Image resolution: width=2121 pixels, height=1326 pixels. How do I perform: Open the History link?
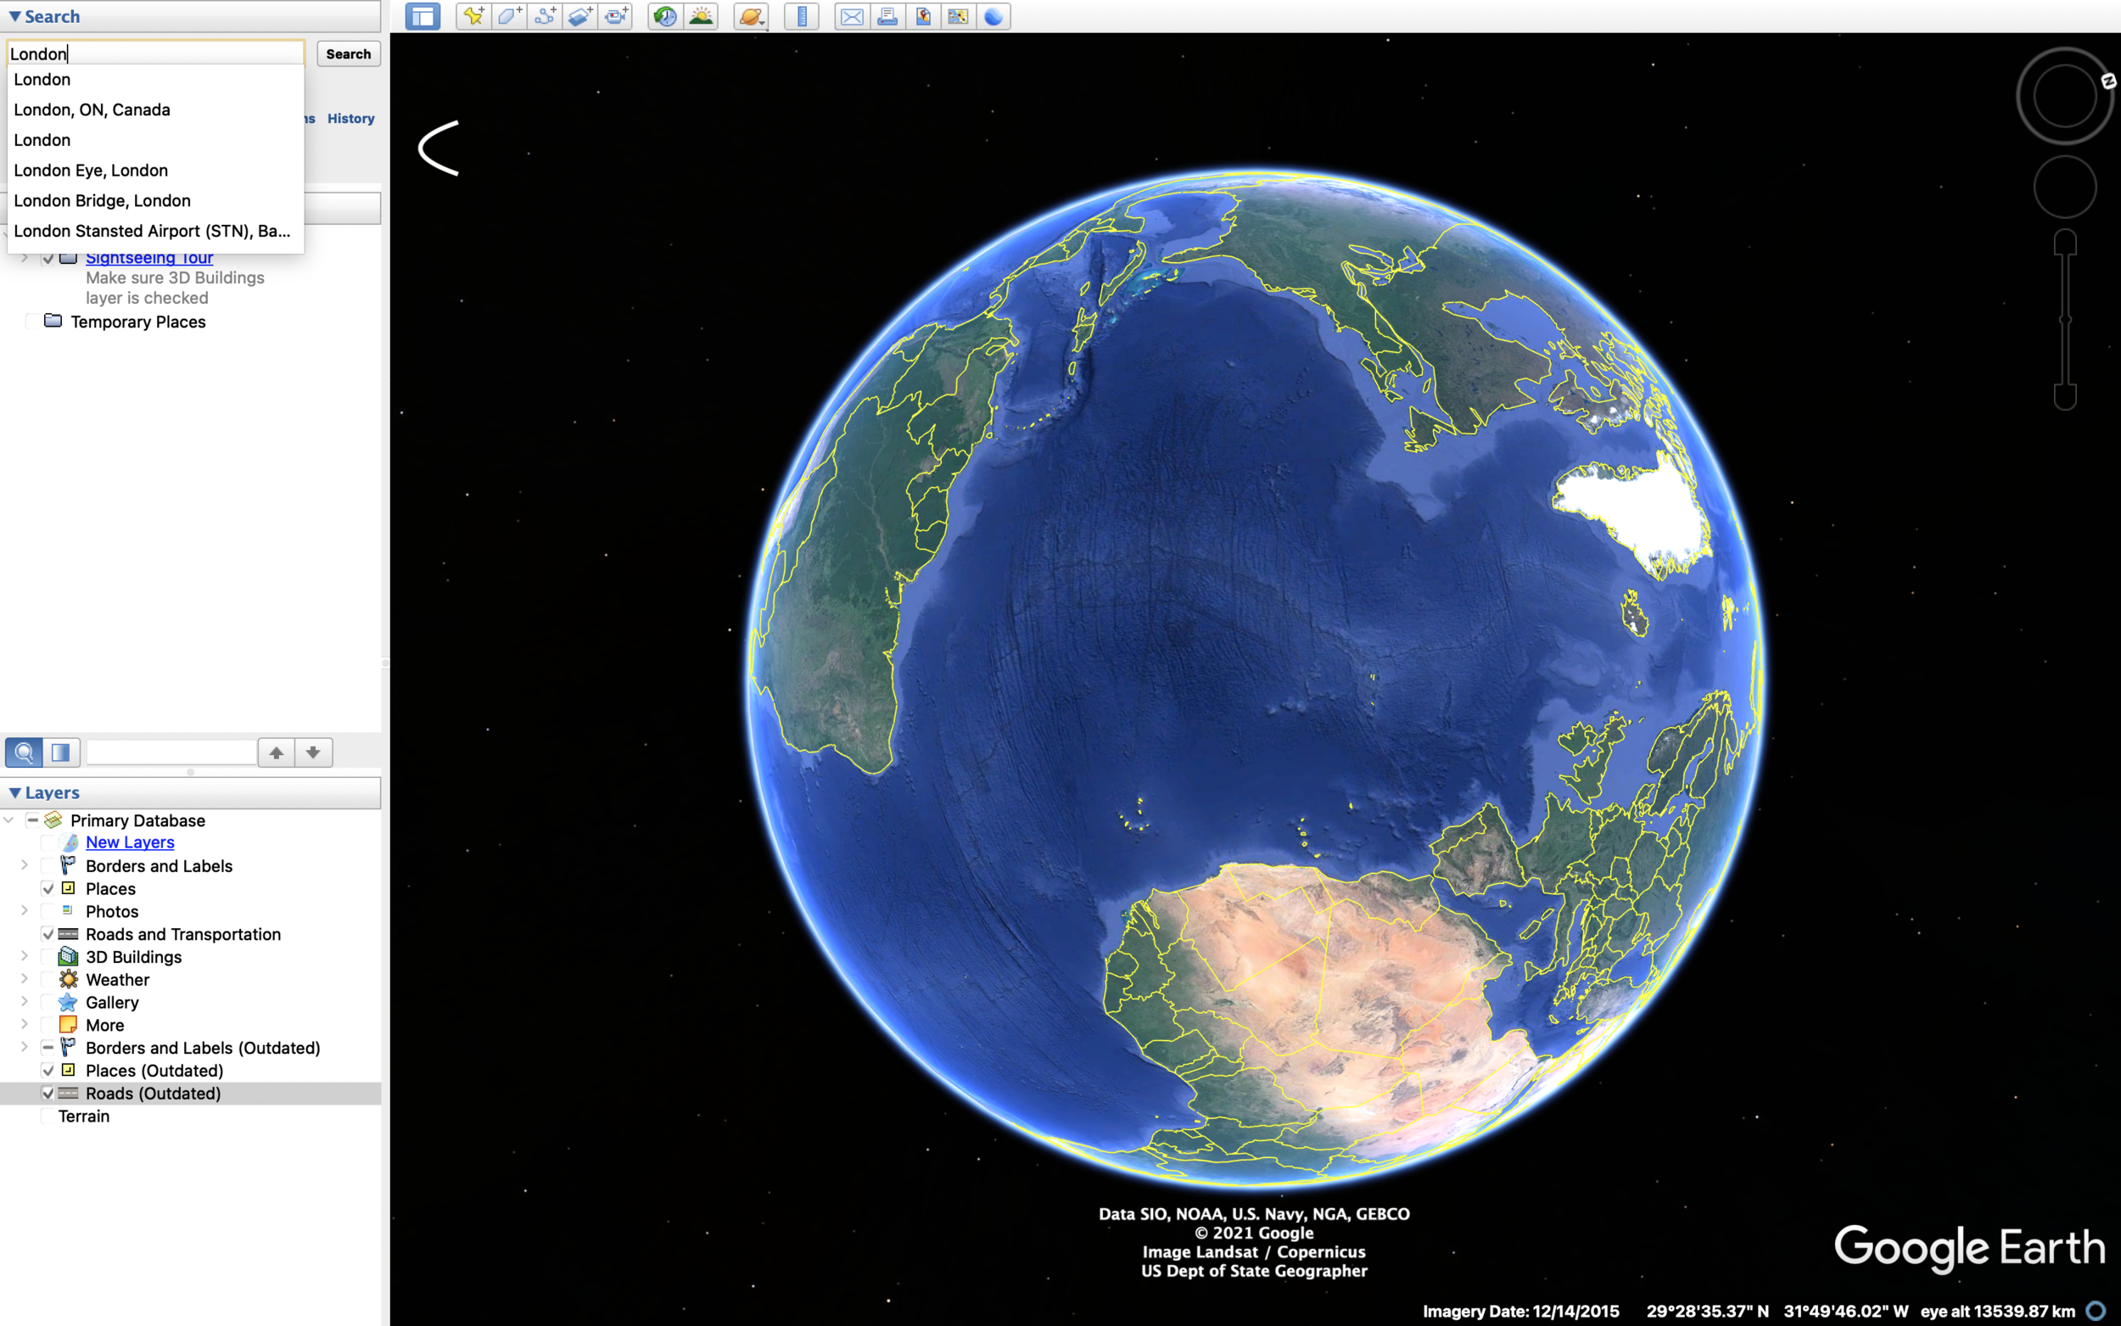(x=350, y=119)
